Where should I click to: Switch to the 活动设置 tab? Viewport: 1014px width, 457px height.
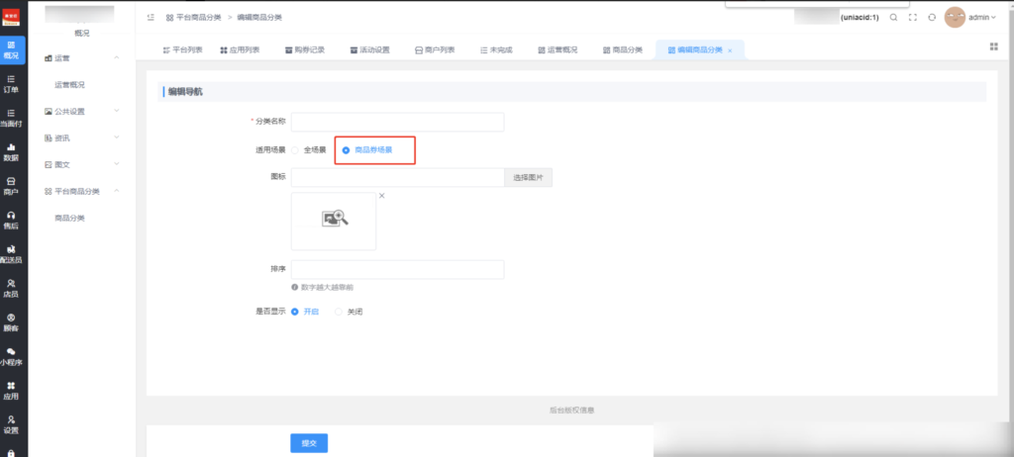pyautogui.click(x=370, y=49)
